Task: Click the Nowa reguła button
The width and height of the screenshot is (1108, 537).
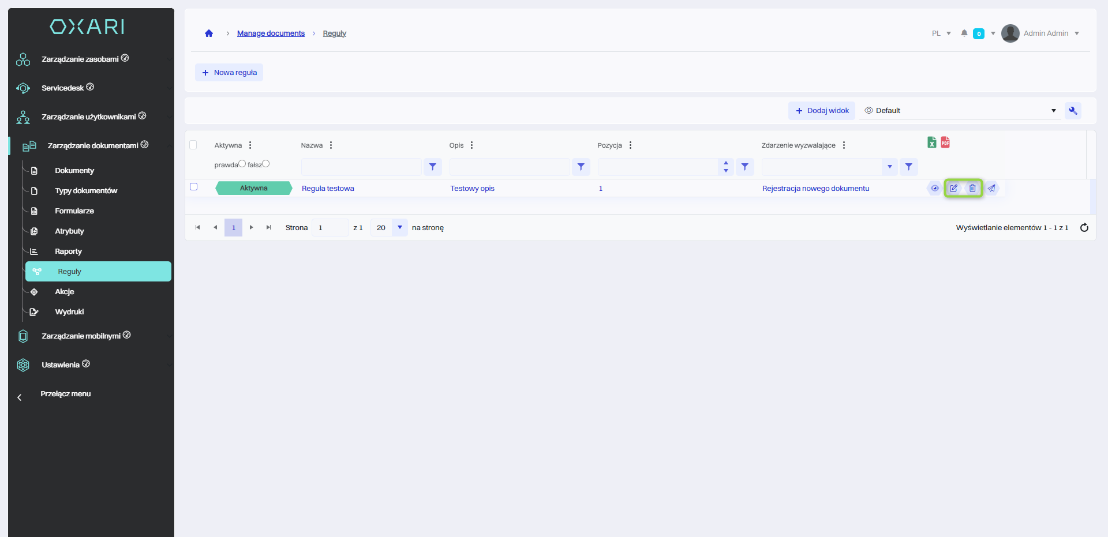Action: tap(229, 73)
